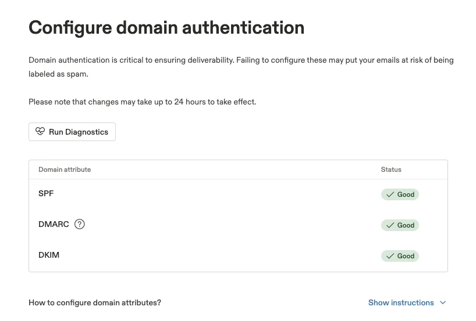Click Show instructions link
The image size is (476, 321).
(x=401, y=302)
